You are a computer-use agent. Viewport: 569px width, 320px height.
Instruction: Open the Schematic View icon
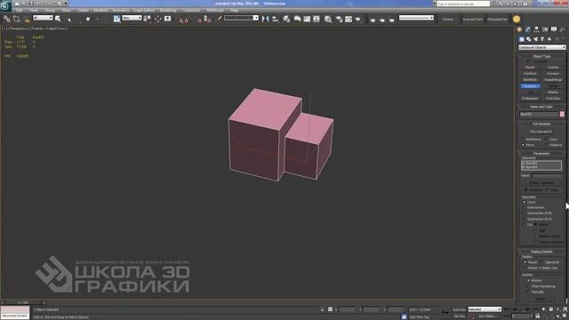[317, 19]
